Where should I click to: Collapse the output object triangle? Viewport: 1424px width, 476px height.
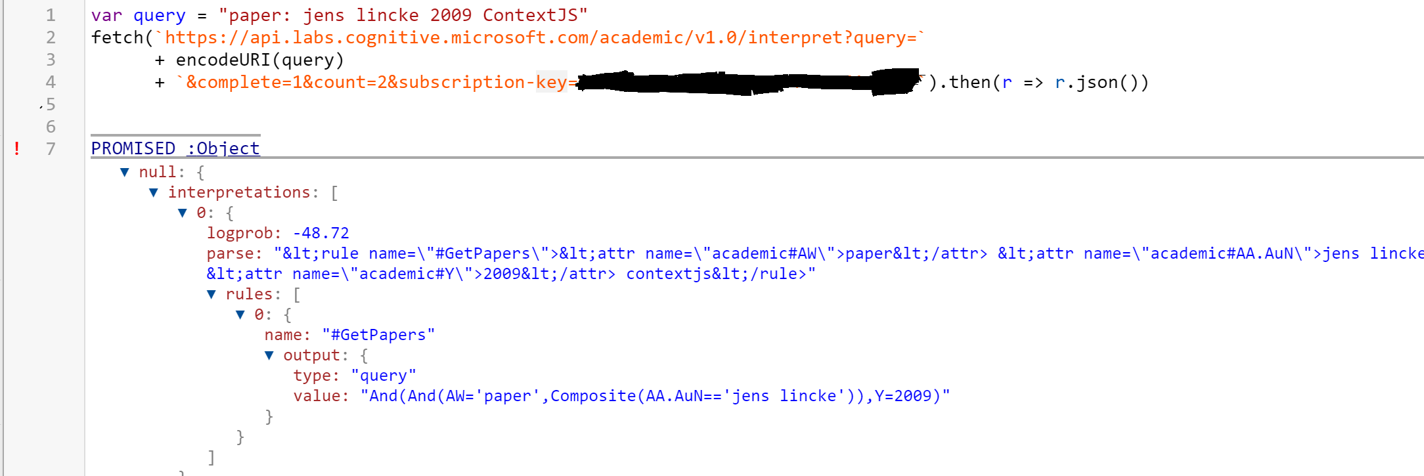[269, 355]
